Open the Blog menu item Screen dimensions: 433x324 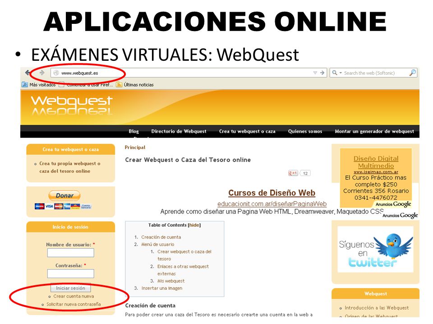pyautogui.click(x=134, y=131)
